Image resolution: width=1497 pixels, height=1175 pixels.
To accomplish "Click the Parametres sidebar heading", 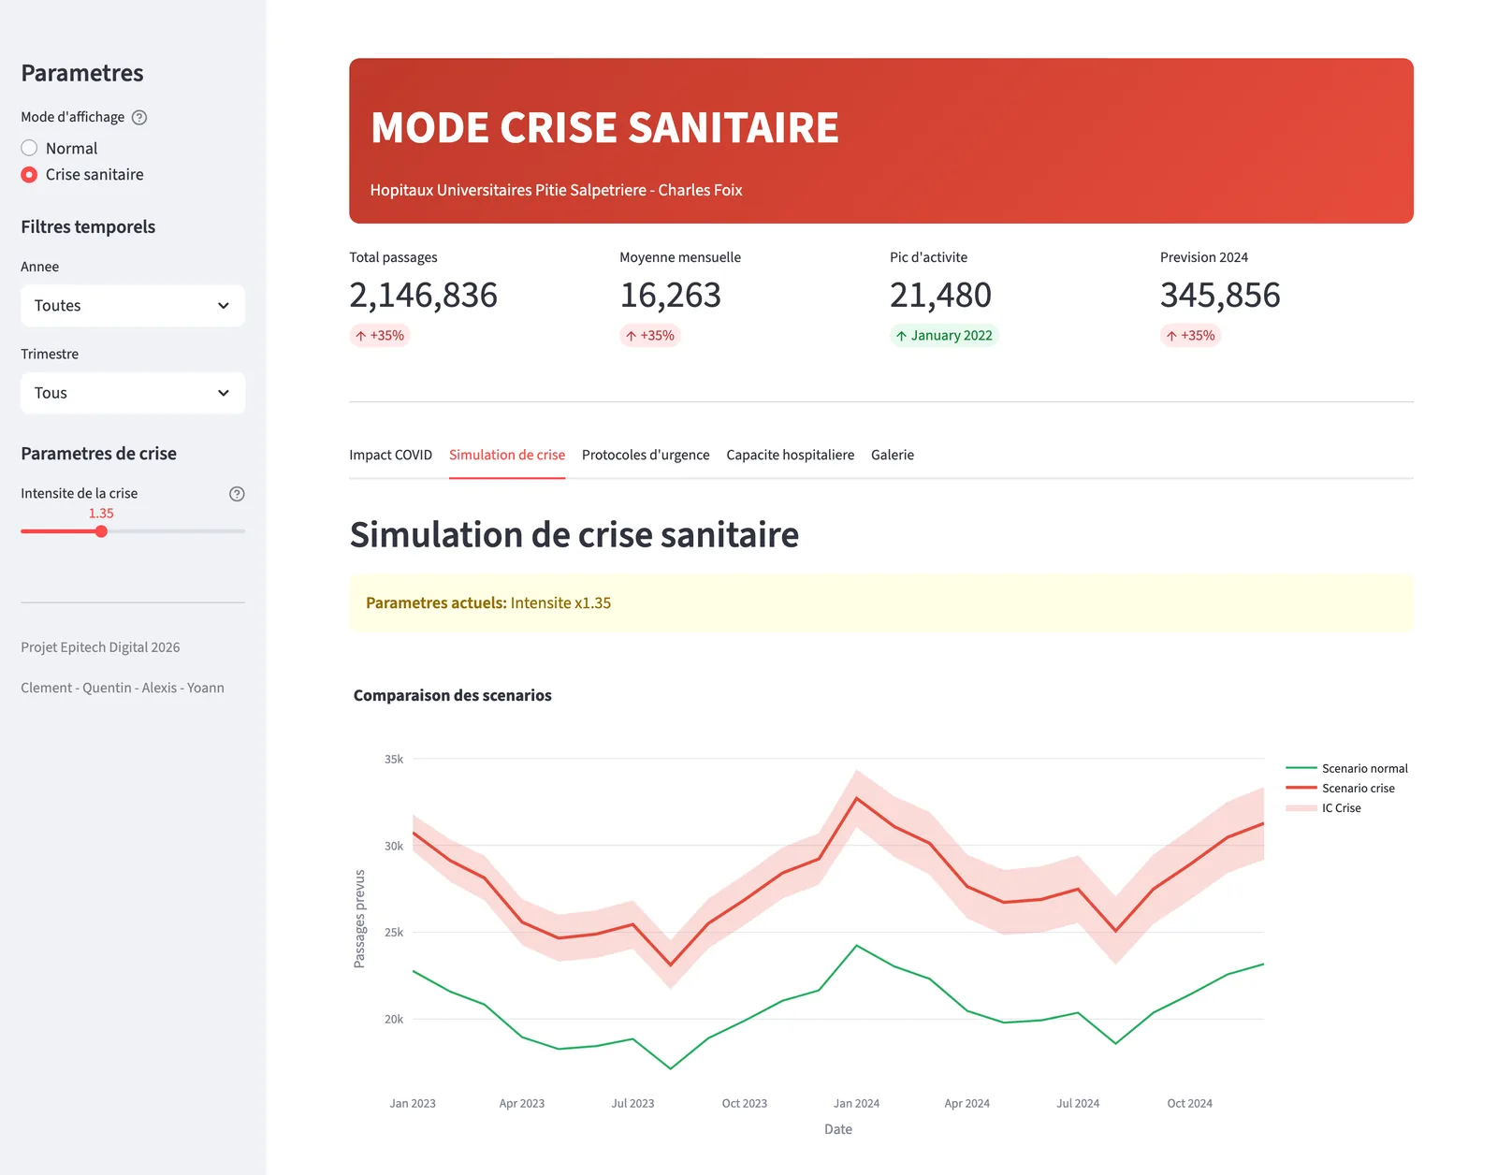I will pyautogui.click(x=82, y=73).
